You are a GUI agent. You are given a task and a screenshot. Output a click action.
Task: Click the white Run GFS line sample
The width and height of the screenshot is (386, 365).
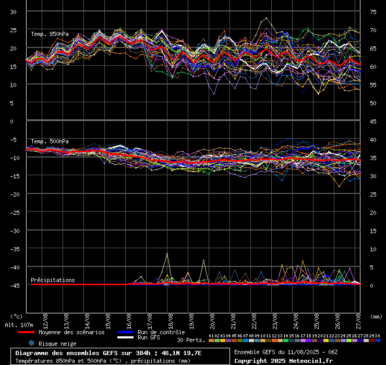point(126,337)
